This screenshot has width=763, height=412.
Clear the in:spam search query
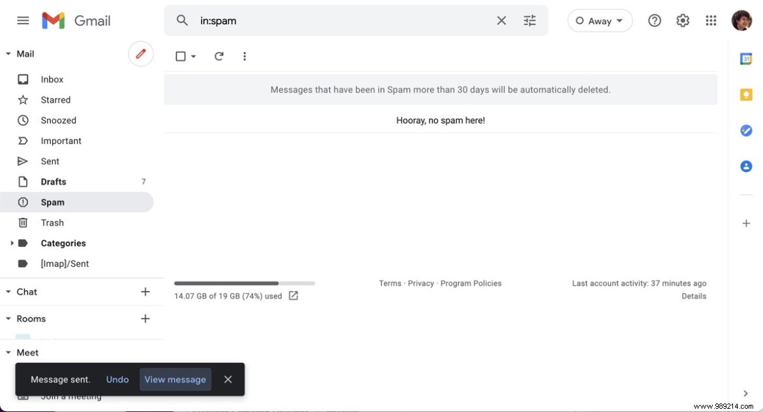pos(500,20)
